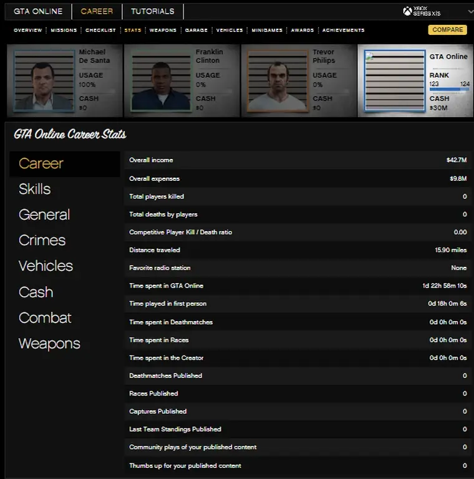Go to the Garage section
The image size is (474, 479).
click(x=196, y=30)
